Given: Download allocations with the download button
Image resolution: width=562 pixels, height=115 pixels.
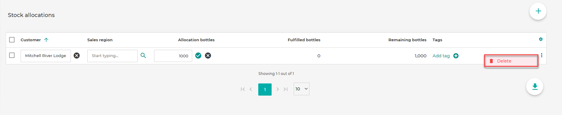Looking at the screenshot, I should [535, 86].
